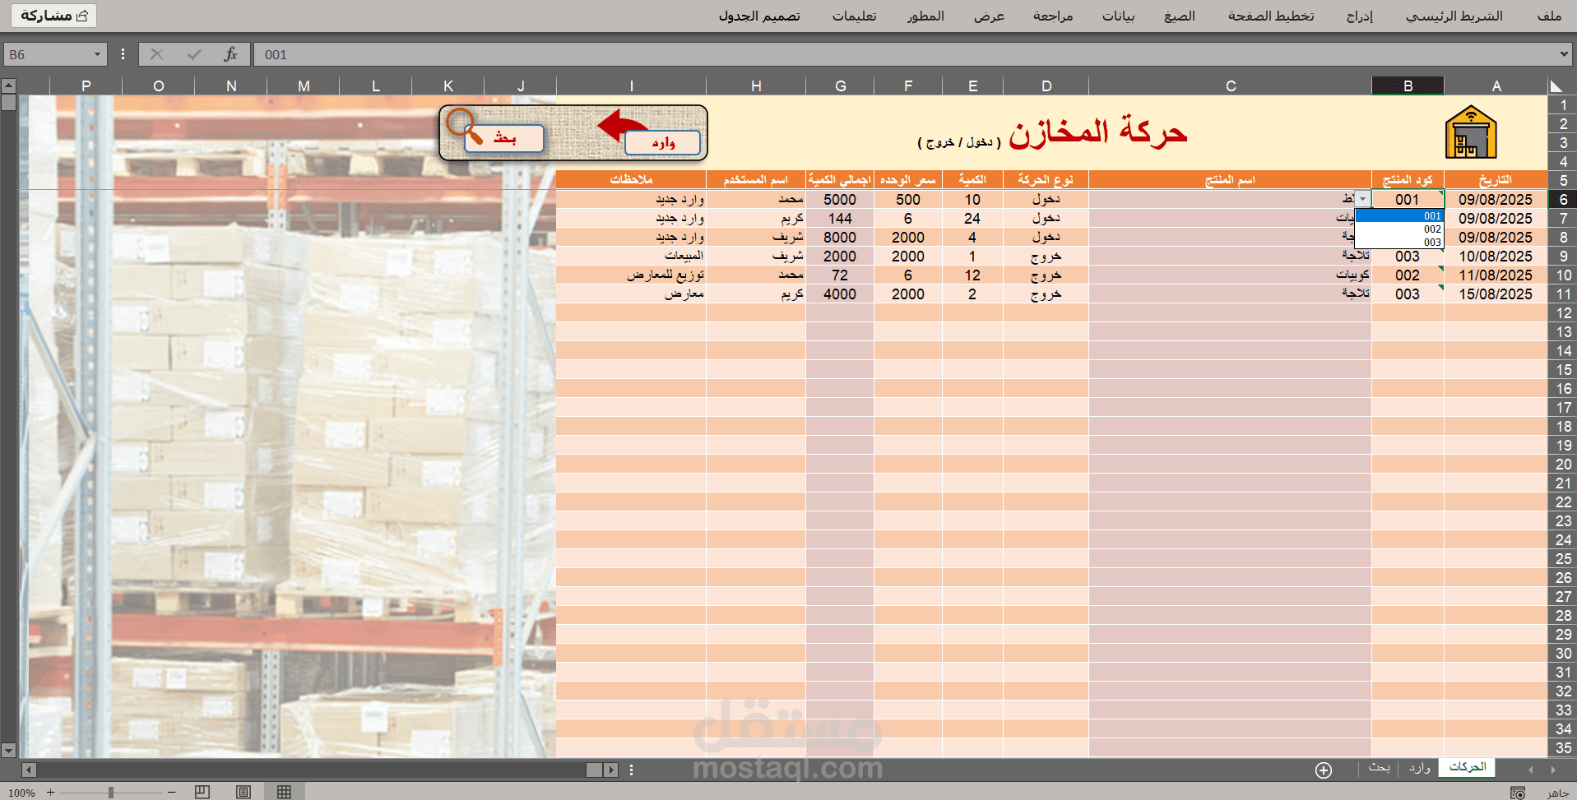Click the date cell 15/08/2025

coord(1496,294)
